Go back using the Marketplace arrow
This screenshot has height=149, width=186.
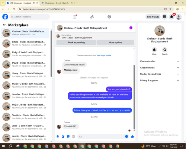pos(4,25)
